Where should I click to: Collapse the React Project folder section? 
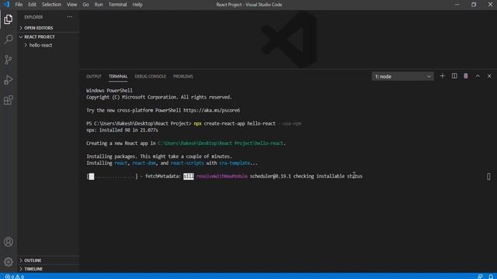[x=48, y=36]
